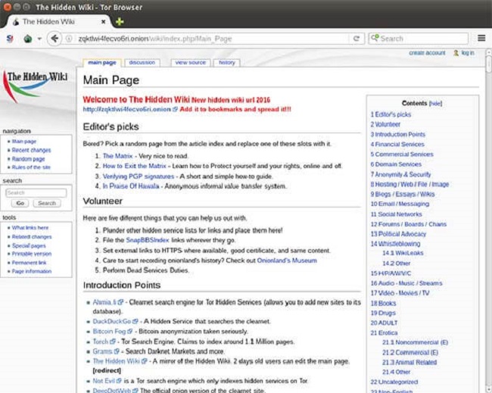Jump to 7 Anonymity & Security in Contents

coord(400,174)
